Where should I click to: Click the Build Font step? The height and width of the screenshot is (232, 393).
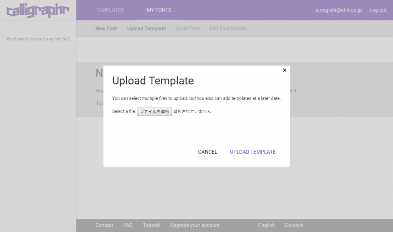click(187, 28)
